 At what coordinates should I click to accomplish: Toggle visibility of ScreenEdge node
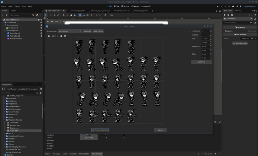click(41, 22)
